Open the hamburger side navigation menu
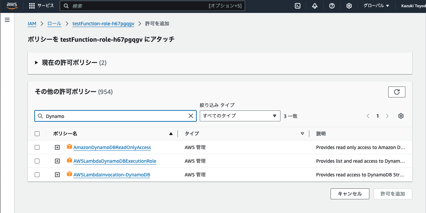 pyautogui.click(x=7, y=20)
